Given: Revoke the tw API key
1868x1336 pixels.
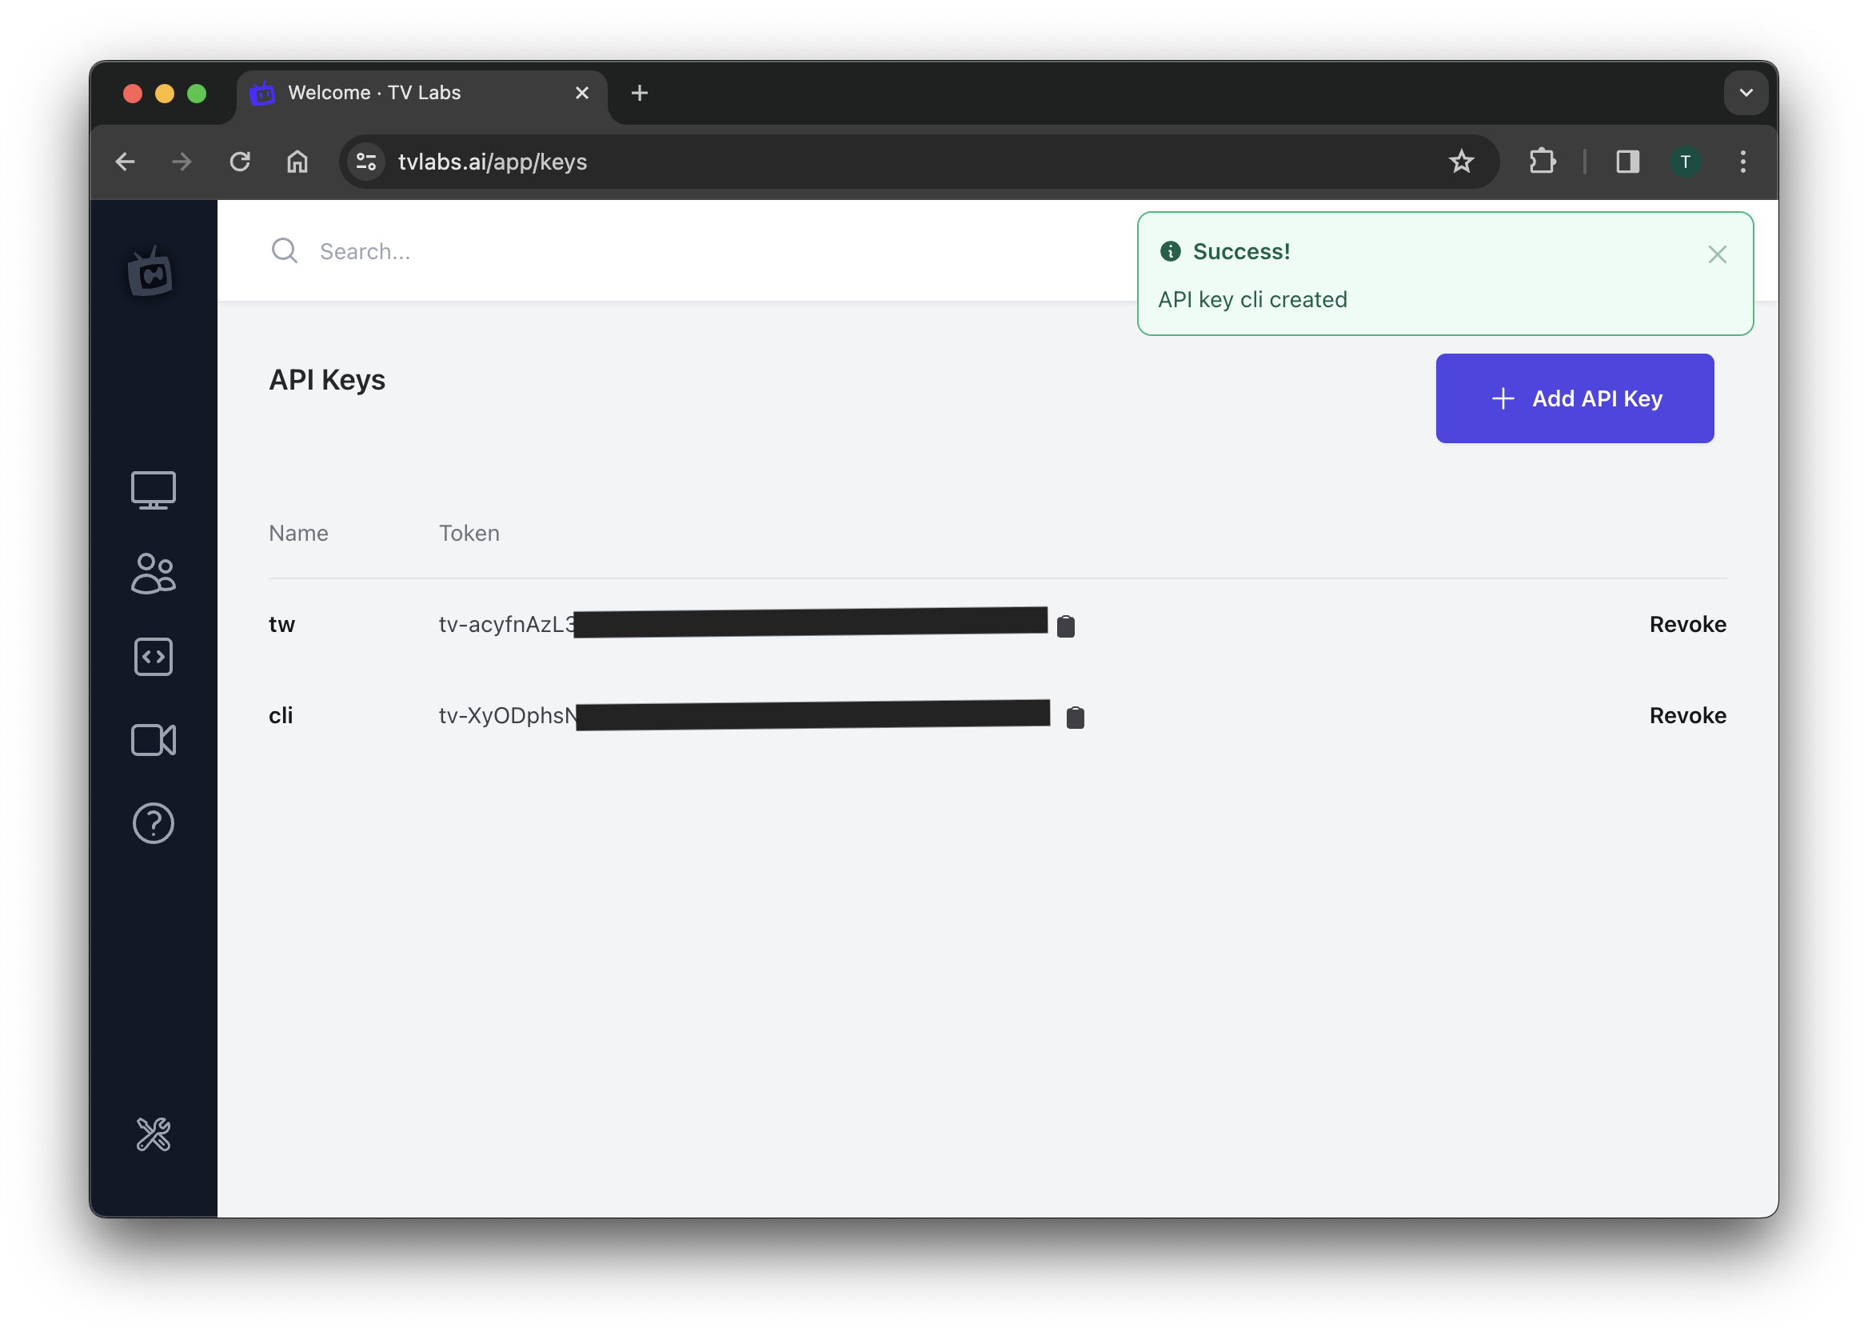Looking at the screenshot, I should (1687, 623).
